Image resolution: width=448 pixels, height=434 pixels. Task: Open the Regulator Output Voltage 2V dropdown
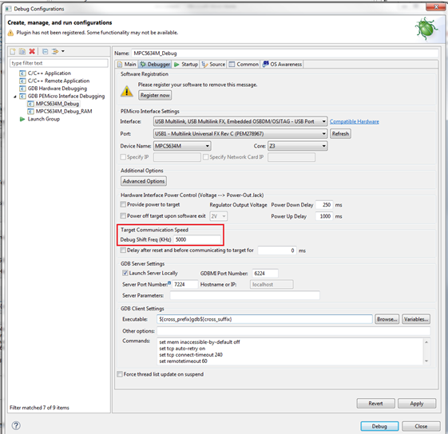click(219, 216)
